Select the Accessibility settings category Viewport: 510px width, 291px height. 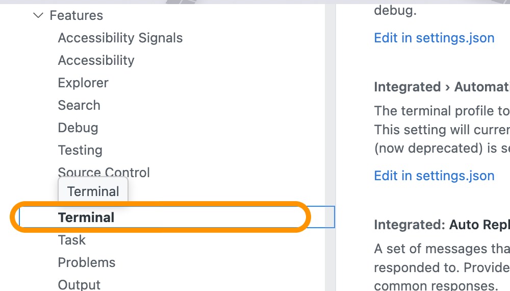point(96,61)
